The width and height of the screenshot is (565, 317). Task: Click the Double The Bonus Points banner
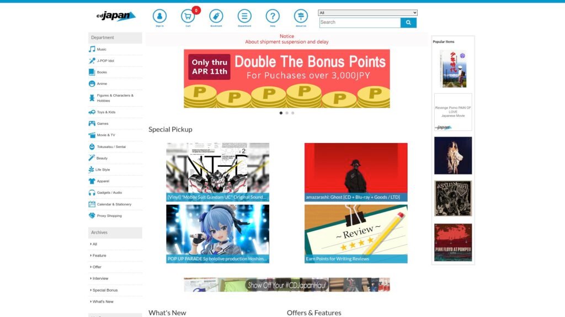(x=287, y=79)
